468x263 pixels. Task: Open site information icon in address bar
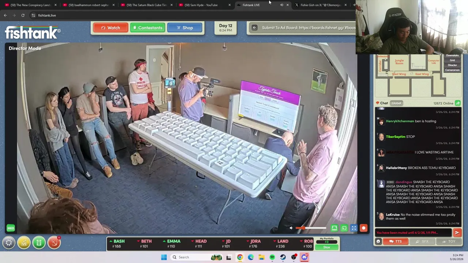pyautogui.click(x=33, y=15)
